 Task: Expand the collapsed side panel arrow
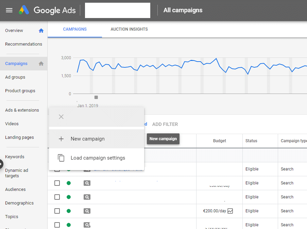(1, 164)
